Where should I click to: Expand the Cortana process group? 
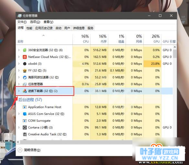(x=19, y=127)
